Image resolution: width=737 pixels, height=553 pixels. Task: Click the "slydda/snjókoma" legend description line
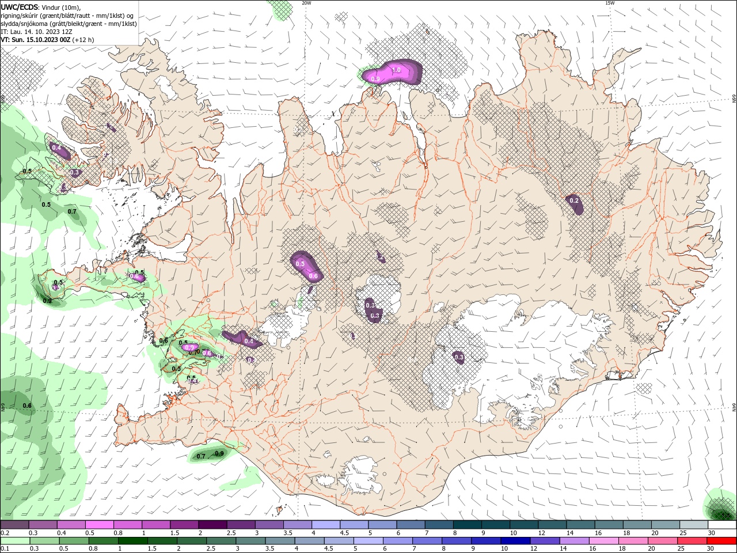(69, 24)
